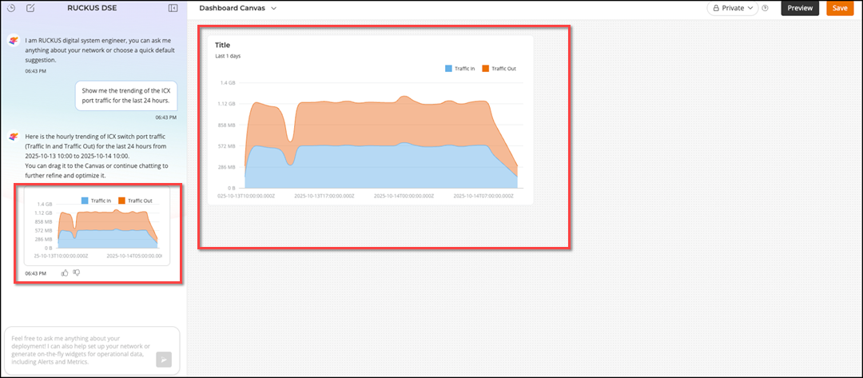Open the Private visibility dropdown

coord(731,8)
